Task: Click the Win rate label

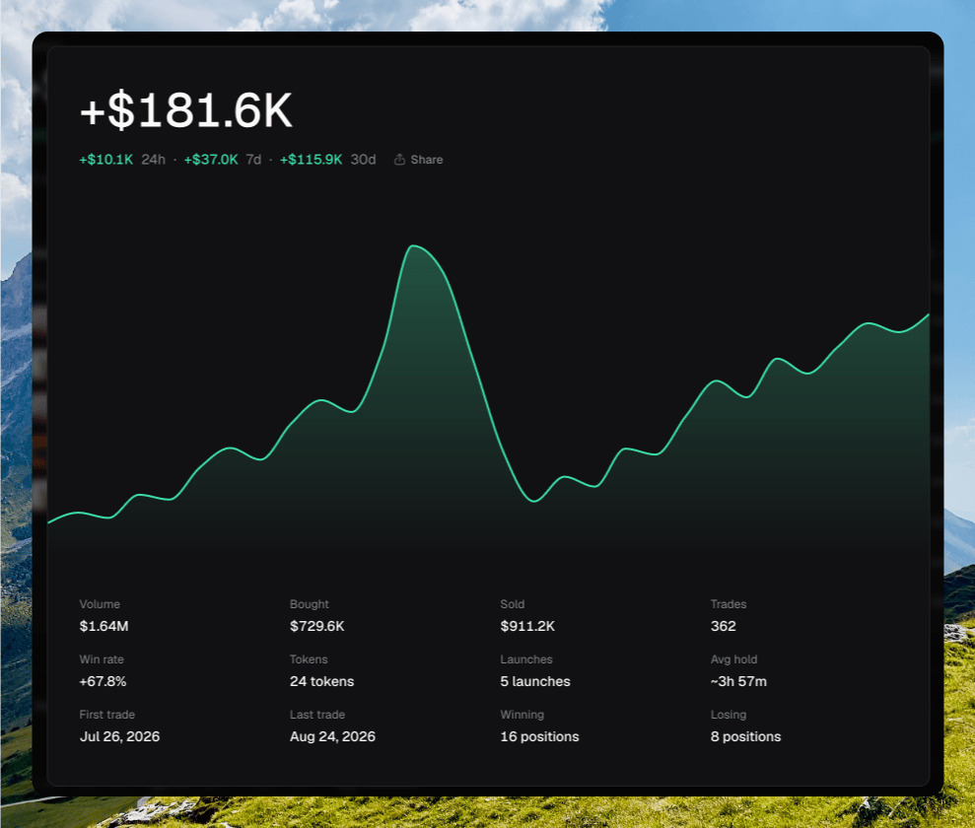Action: 102,659
